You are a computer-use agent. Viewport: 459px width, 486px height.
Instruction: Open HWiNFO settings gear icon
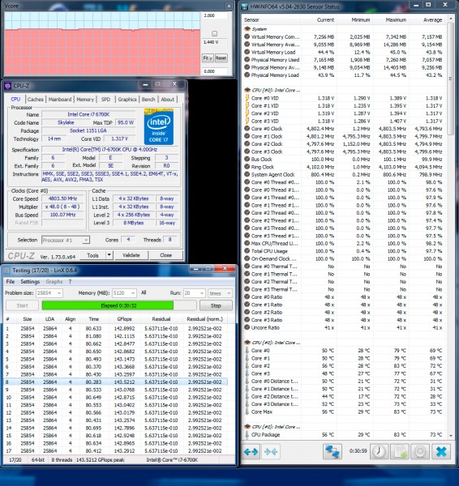pos(420,452)
